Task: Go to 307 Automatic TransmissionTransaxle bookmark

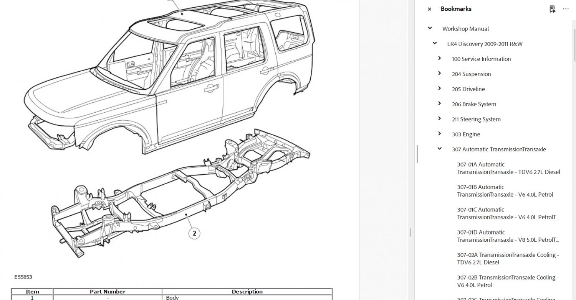Action: (x=499, y=149)
